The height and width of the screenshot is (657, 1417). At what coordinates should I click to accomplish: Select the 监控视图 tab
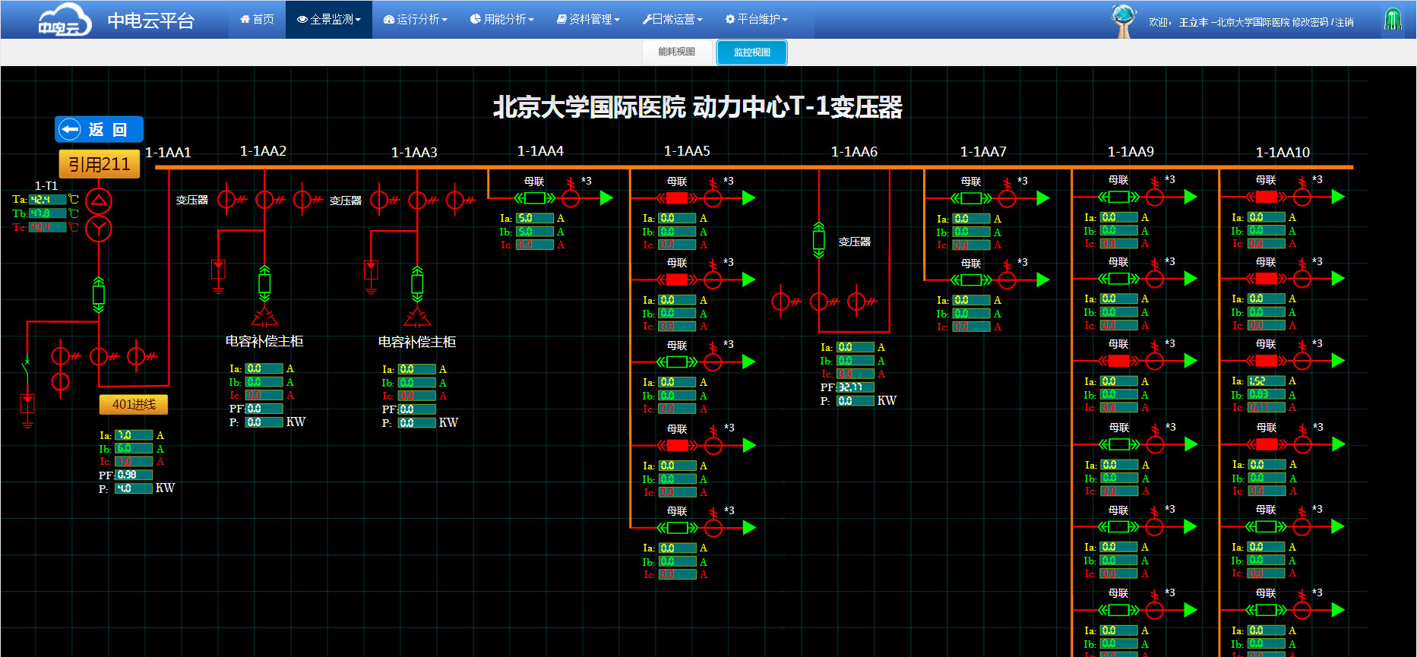tap(751, 52)
